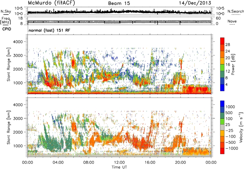The image size is (244, 169).
Task: Click the 3000 tick on the velocity panel
Action: click(18, 118)
